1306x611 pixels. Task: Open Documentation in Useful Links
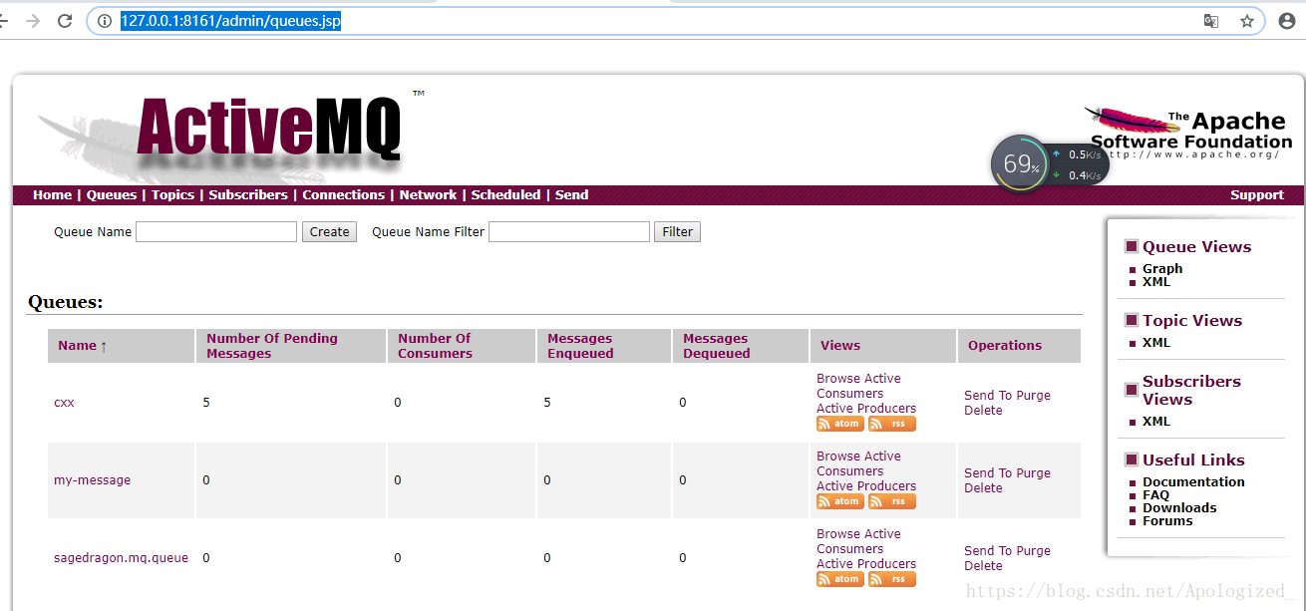coord(1193,482)
